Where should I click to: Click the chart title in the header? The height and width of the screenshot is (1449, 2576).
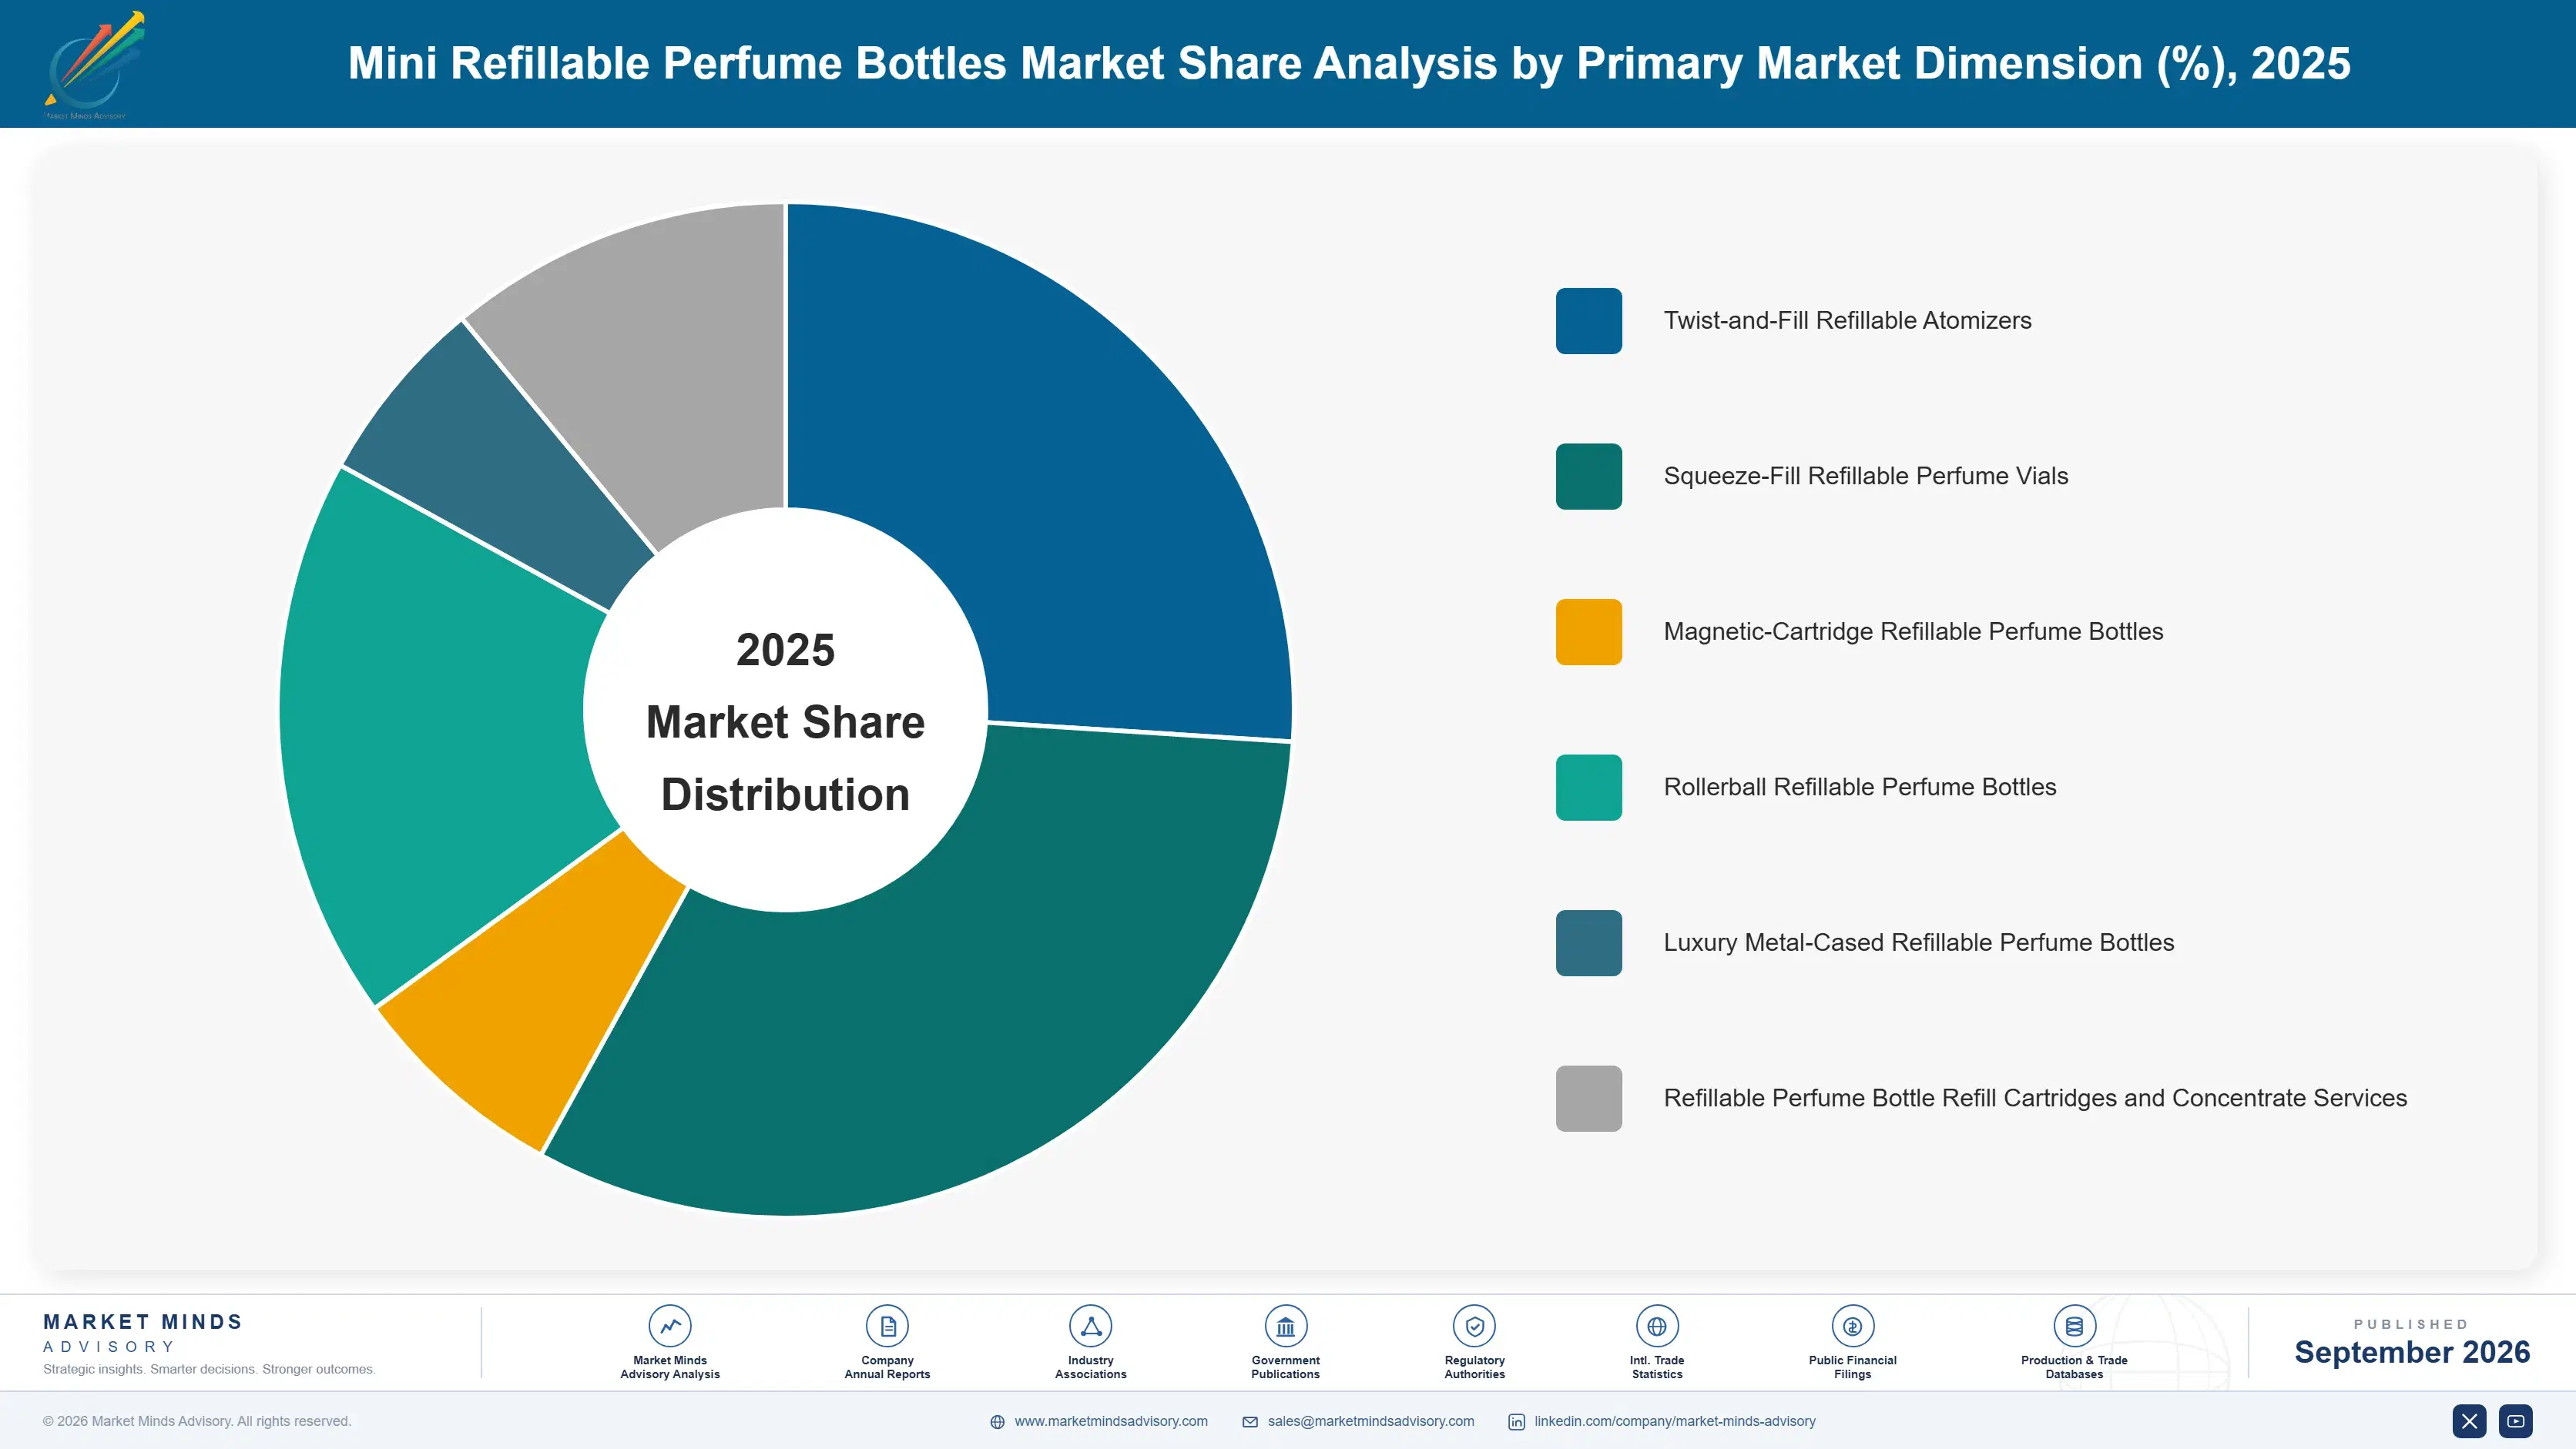pyautogui.click(x=1349, y=63)
